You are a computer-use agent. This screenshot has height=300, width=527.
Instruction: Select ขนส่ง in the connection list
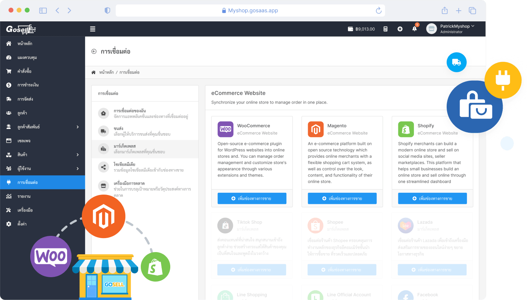(145, 131)
